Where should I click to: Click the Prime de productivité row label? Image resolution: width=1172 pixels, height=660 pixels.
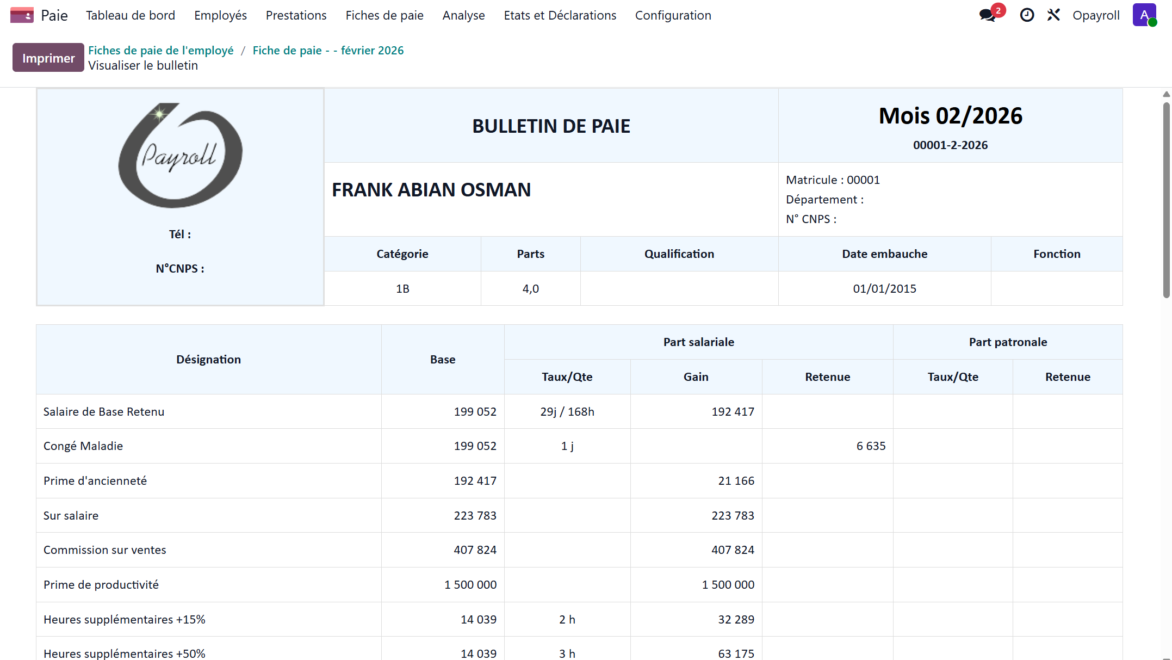coord(101,584)
